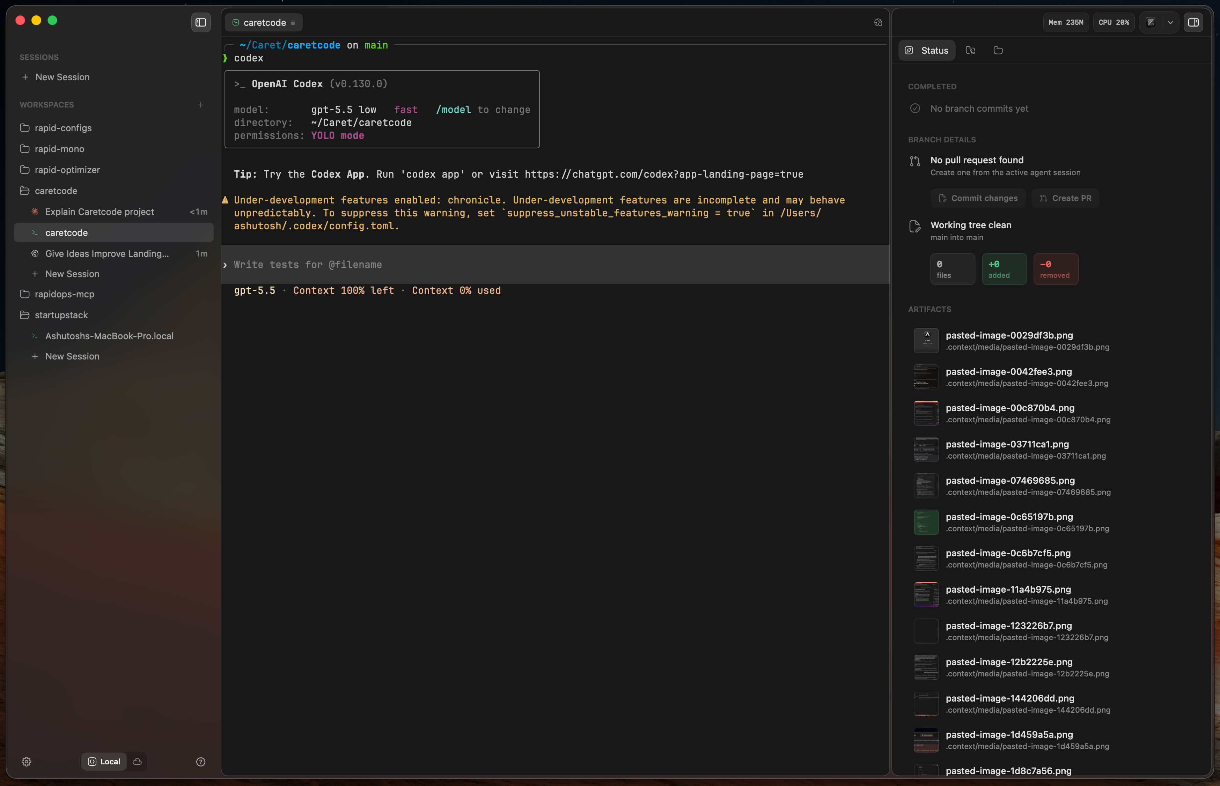Click the icon at terminal header right

tap(878, 22)
